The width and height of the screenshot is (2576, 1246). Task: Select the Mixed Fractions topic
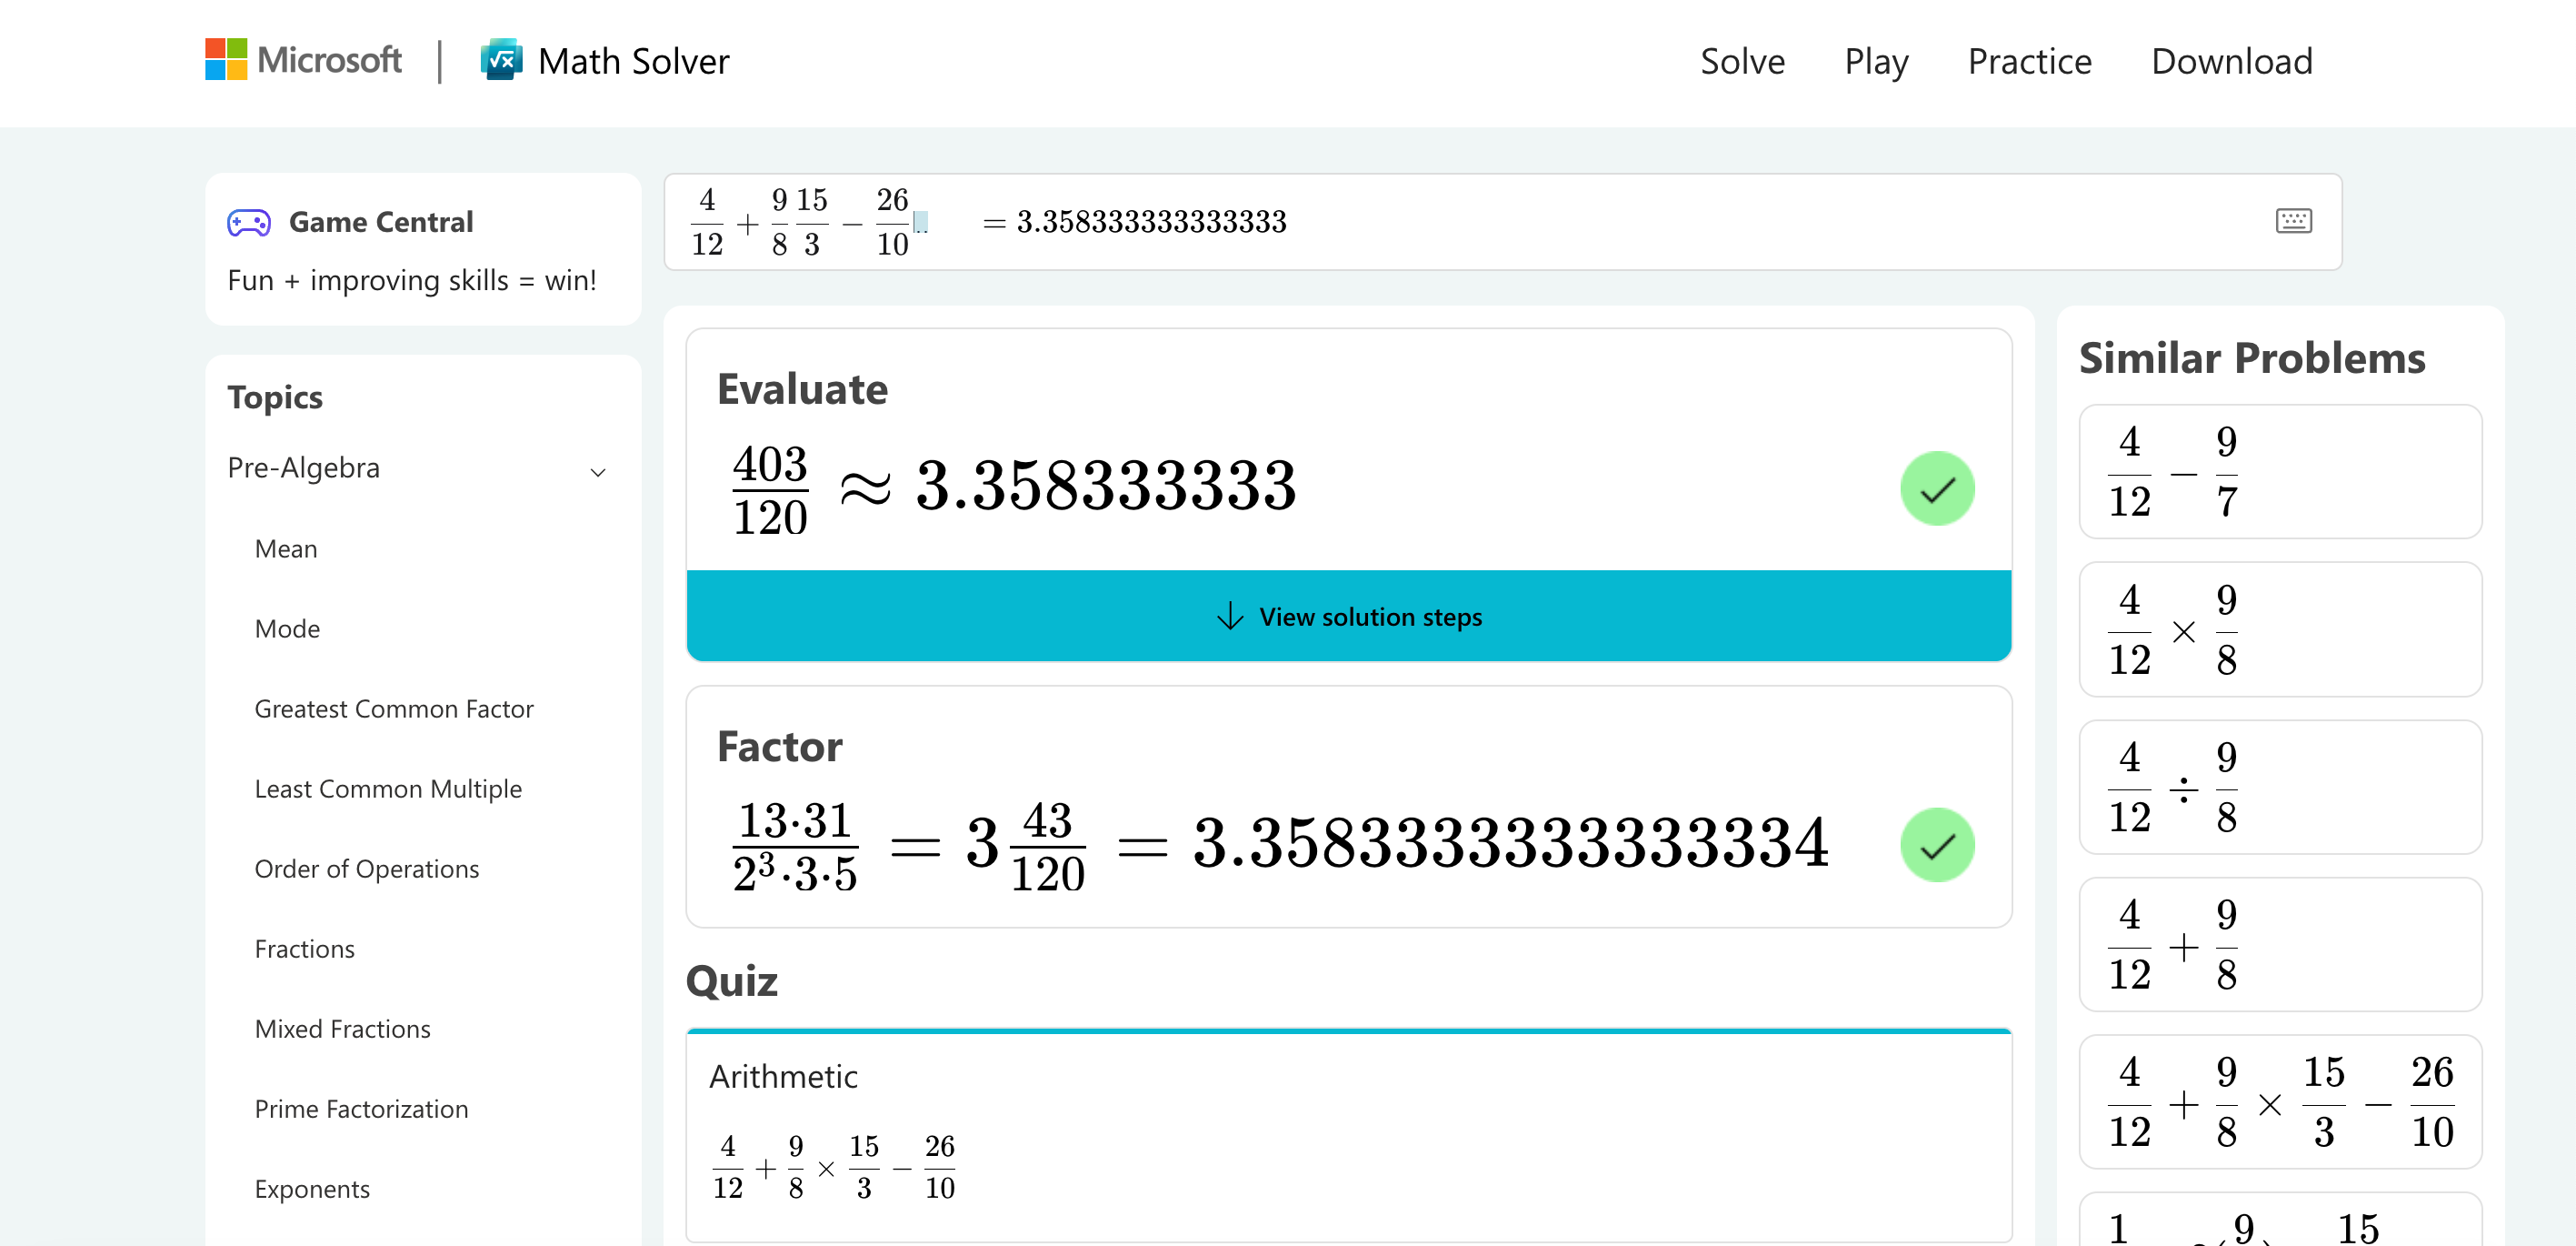(x=340, y=1029)
